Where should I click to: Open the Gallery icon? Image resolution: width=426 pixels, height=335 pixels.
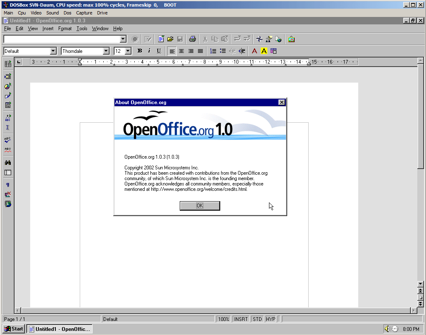tap(291, 39)
